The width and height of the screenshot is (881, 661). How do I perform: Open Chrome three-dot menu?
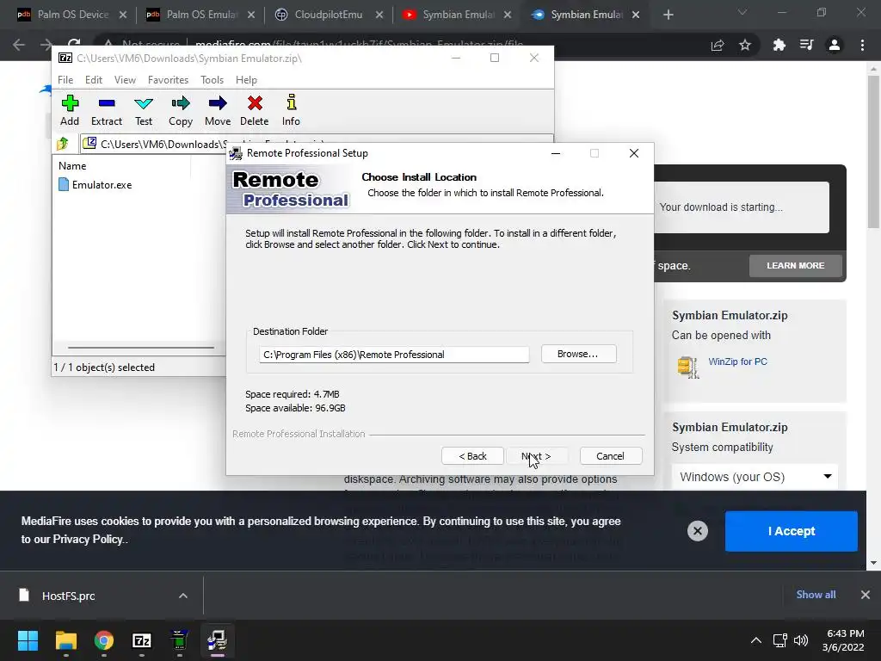pyautogui.click(x=862, y=45)
